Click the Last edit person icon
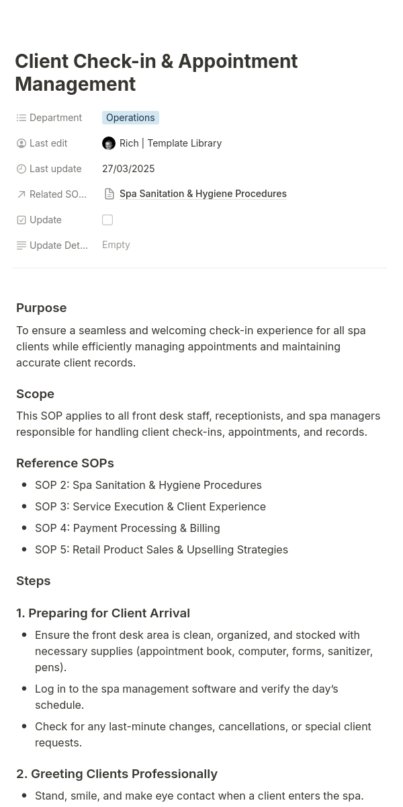 tap(21, 143)
